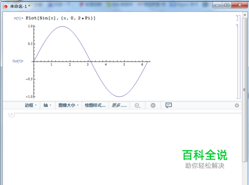Screen dimensions: 249x185
Task: Click the Mathematica icon in the title bar
Action: 5,6
